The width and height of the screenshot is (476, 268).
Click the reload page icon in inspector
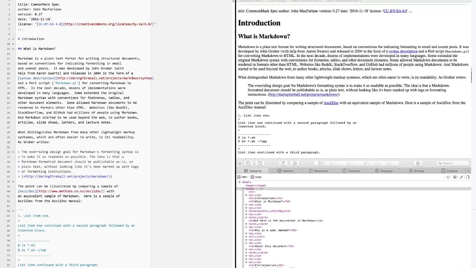tap(283, 163)
